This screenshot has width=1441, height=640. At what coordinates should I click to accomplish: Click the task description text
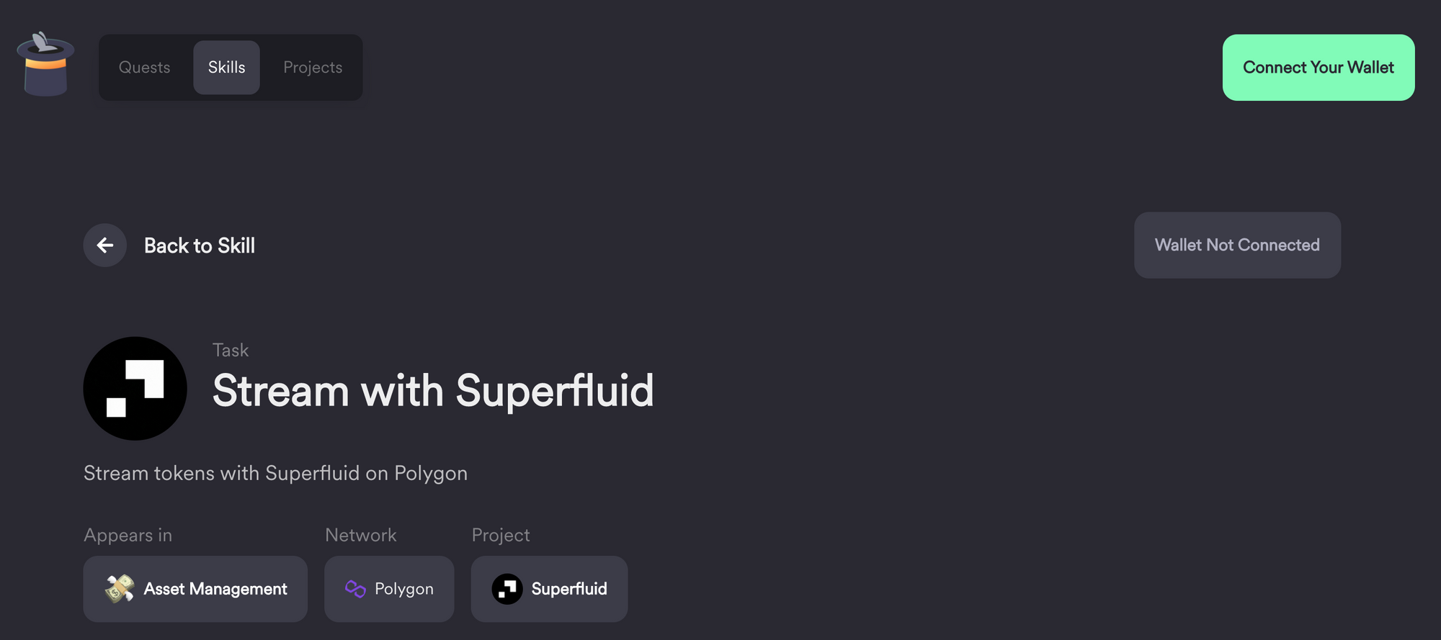tap(276, 473)
